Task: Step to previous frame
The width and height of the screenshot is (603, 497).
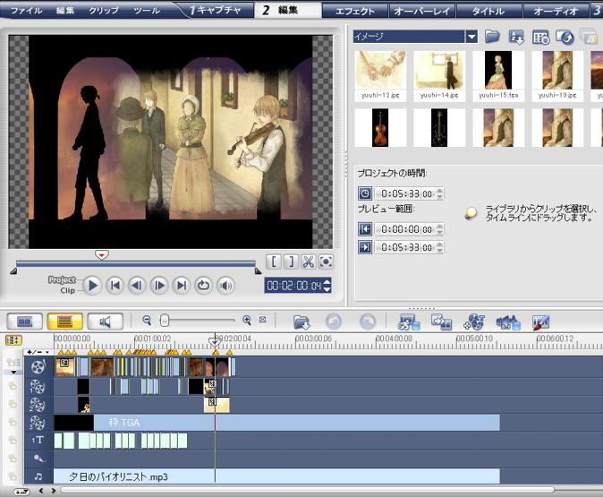Action: coord(137,286)
